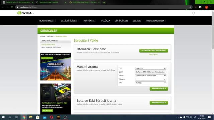Click Sürücüler in the breadcrumb
Viewport: 214px width, 120px height.
pos(50,36)
